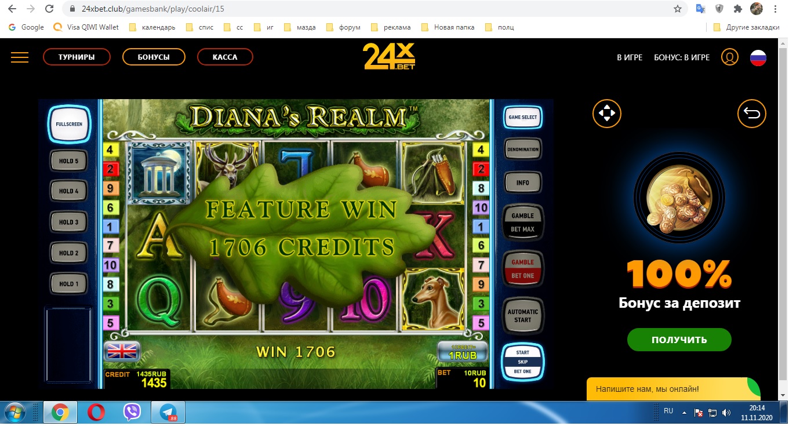Image resolution: width=789 pixels, height=426 pixels.
Task: Click the 24x.BET logo
Action: click(389, 57)
